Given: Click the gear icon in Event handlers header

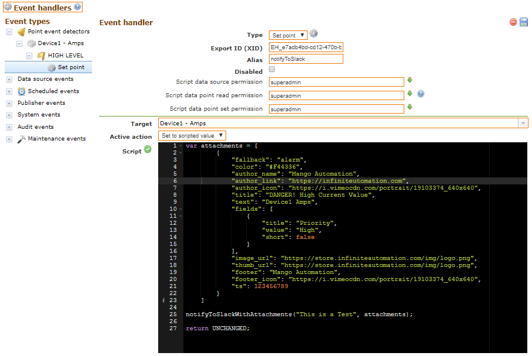Looking at the screenshot, I should [x=8, y=7].
